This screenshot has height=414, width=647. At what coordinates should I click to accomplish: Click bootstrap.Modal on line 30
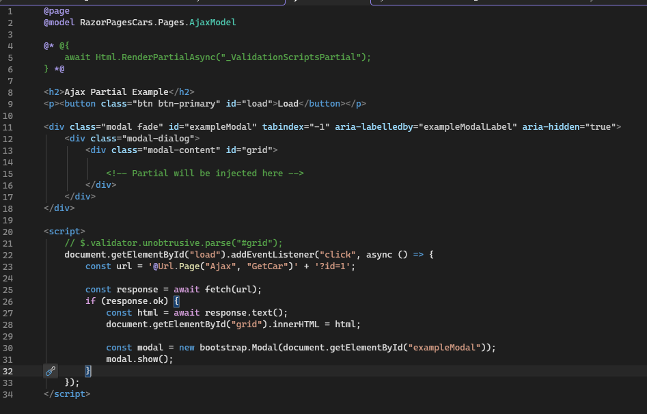pyautogui.click(x=238, y=348)
